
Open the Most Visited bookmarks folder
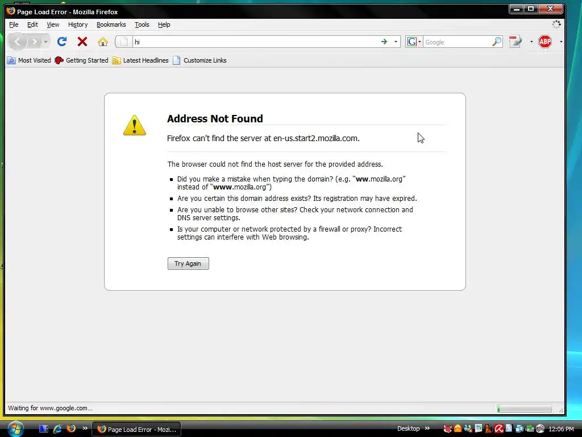[x=29, y=60]
